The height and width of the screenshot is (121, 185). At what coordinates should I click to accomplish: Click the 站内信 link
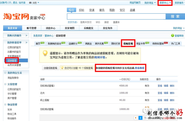click(22, 2)
